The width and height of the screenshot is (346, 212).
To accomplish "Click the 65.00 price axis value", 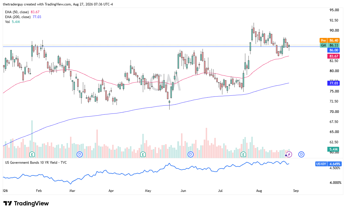I will [334, 132].
